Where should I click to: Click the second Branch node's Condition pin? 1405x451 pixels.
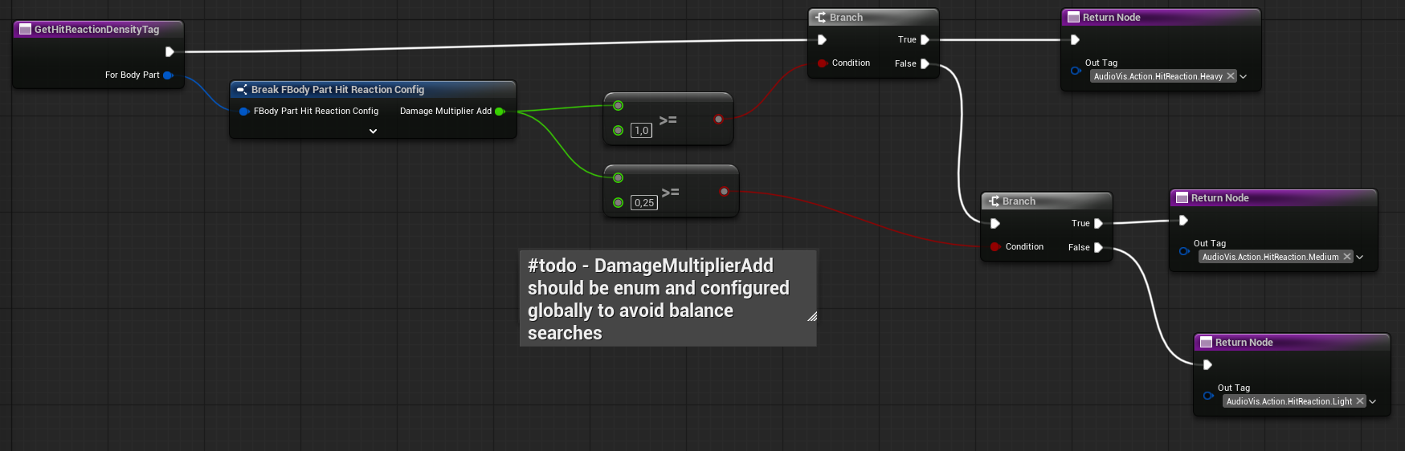click(995, 247)
